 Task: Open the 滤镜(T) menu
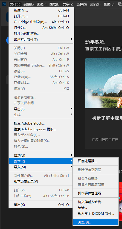[x=95, y=4]
